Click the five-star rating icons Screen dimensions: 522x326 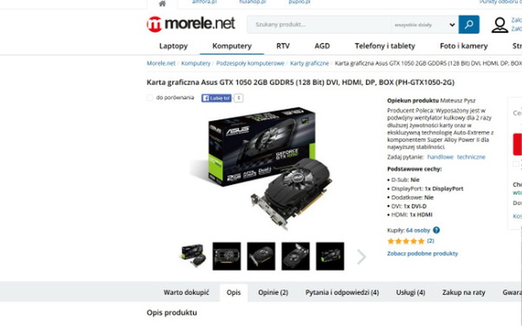[406, 241]
